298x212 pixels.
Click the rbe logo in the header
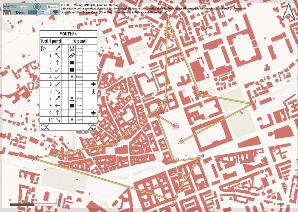click(19, 13)
